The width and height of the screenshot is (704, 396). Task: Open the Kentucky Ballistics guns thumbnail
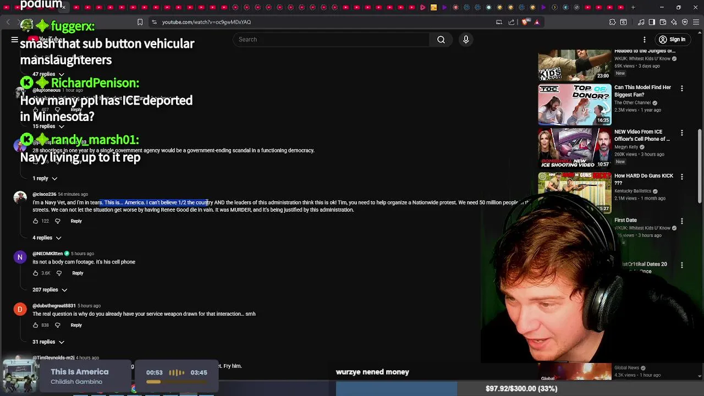574,193
